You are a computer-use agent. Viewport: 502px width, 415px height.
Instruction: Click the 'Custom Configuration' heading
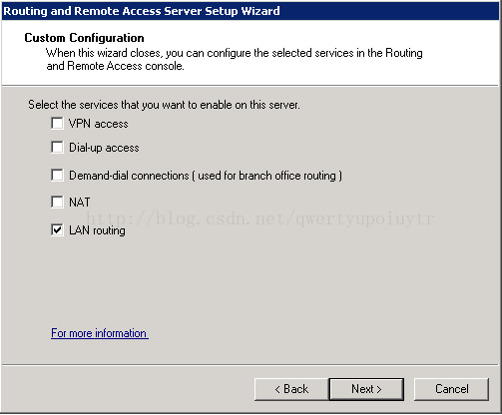(84, 38)
